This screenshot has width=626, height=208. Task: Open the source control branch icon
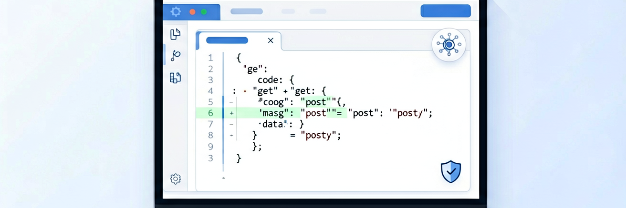[x=176, y=56]
